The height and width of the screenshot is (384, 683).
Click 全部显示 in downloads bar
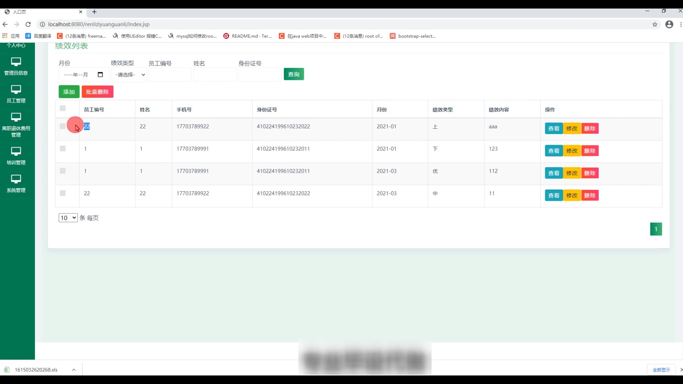[661, 370]
